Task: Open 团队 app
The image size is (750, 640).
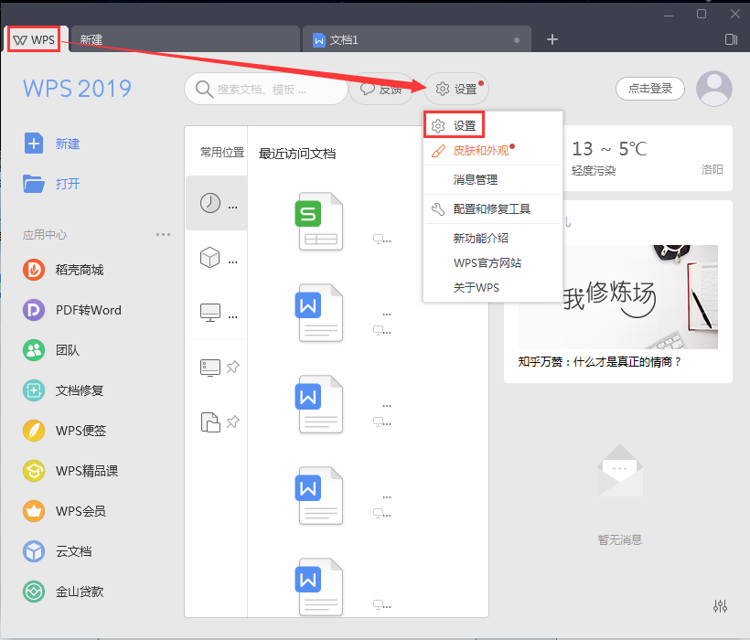Action: point(51,350)
